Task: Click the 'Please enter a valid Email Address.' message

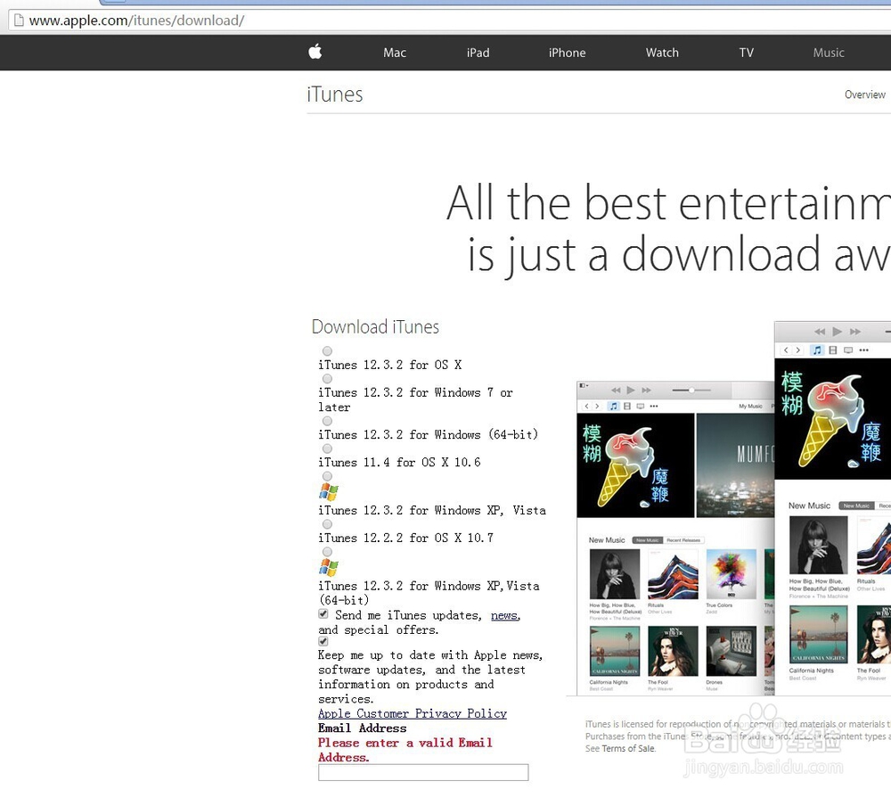Action: [x=405, y=750]
